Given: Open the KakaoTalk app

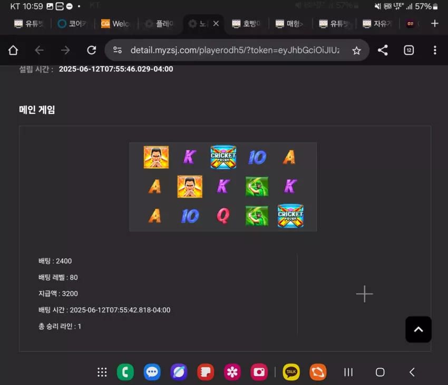Looking at the screenshot, I should coord(291,372).
